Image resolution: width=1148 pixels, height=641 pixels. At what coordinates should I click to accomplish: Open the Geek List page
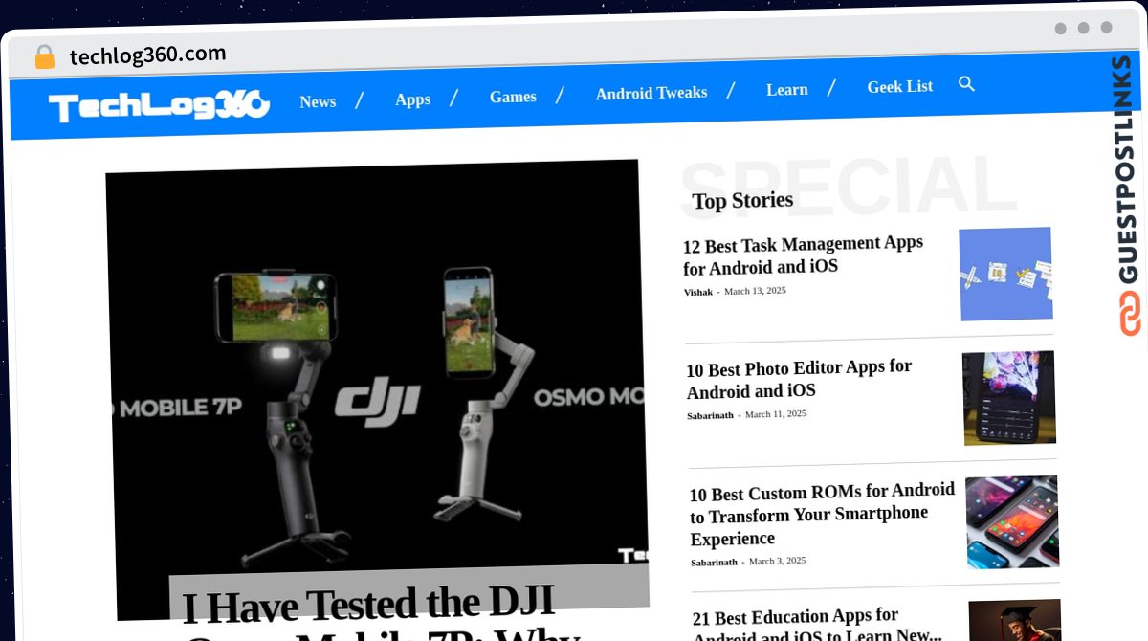(899, 86)
